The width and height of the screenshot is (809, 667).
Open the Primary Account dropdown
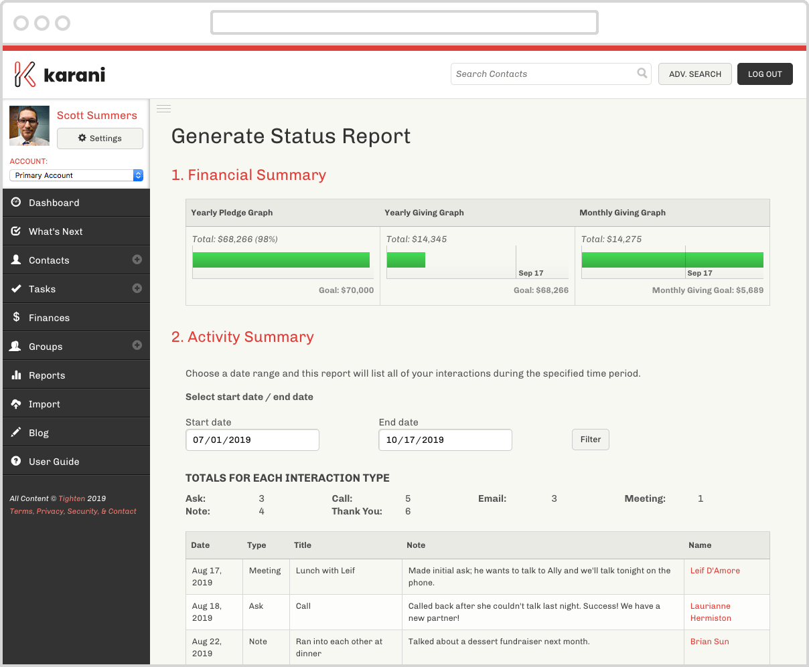point(76,175)
